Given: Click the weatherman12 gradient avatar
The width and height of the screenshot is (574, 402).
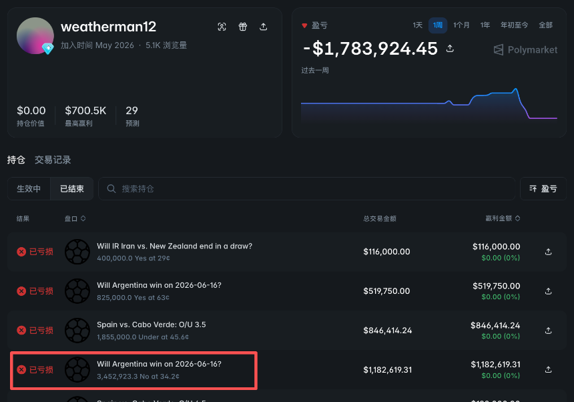Looking at the screenshot, I should tap(35, 35).
